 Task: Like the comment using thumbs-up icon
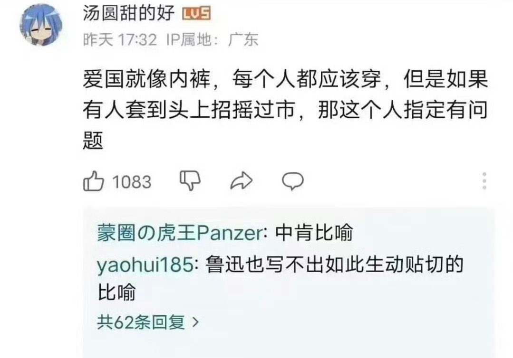click(x=94, y=180)
